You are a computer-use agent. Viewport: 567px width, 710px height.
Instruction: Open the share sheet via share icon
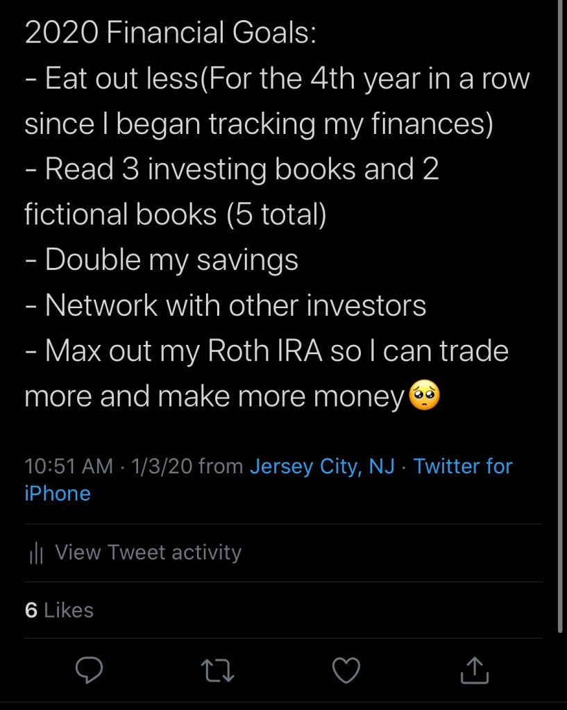pos(475,670)
